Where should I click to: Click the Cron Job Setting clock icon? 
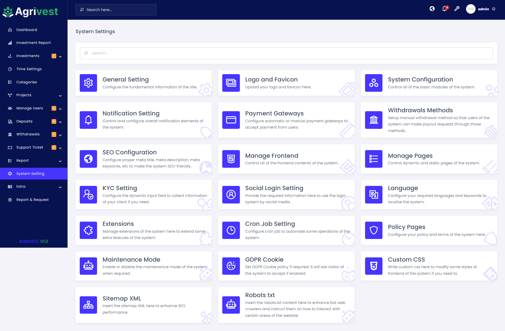pos(231,230)
